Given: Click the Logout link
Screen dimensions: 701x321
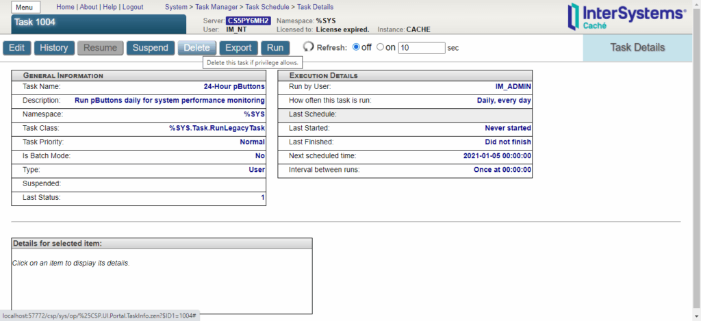Looking at the screenshot, I should (x=133, y=7).
